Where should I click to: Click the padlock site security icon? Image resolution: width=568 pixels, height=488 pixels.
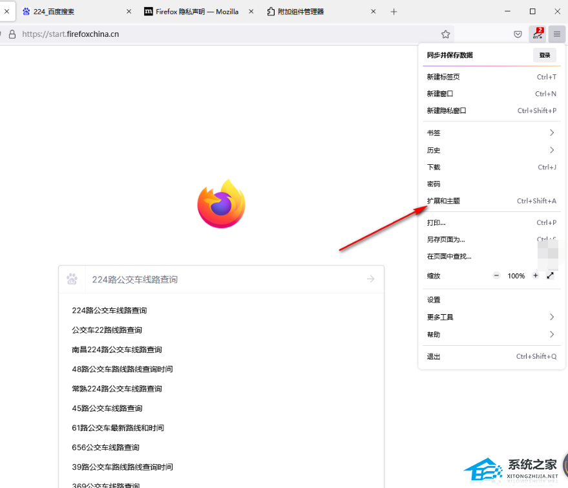click(x=12, y=34)
